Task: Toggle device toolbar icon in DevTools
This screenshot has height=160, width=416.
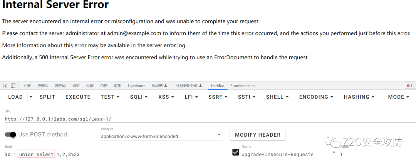Action: 13,86
